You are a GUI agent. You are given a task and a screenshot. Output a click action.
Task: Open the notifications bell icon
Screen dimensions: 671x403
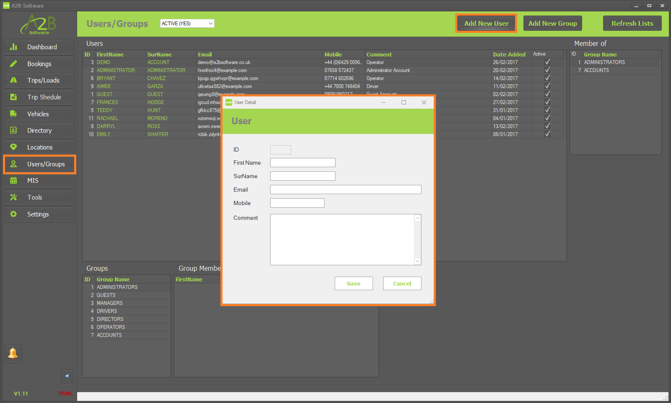click(x=13, y=353)
